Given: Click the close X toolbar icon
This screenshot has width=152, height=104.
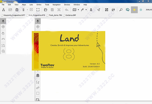Looking at the screenshot, I should pos(59,10).
